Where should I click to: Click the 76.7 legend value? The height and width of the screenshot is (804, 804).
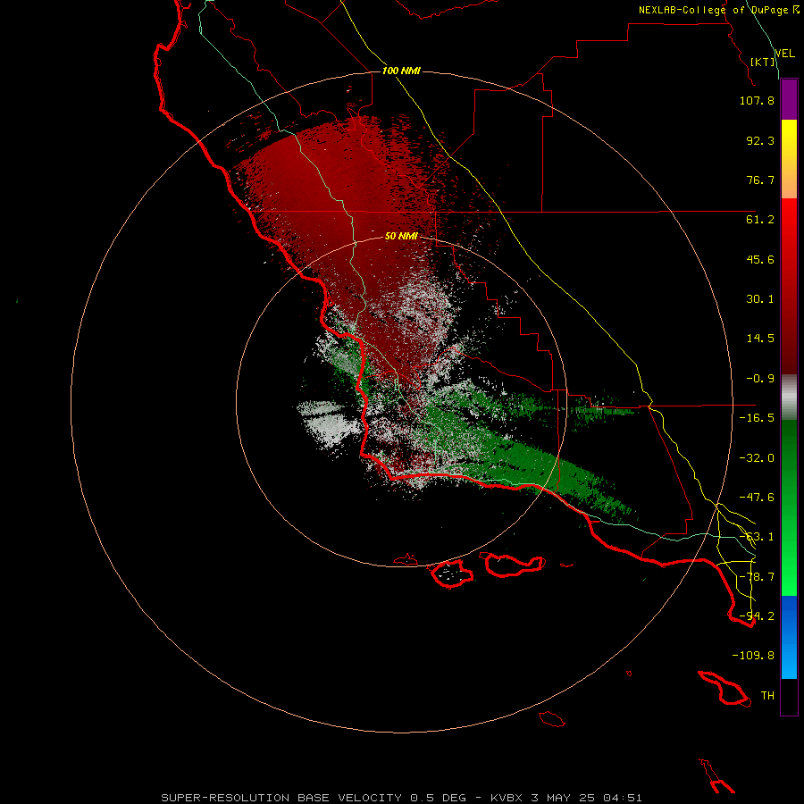pyautogui.click(x=760, y=180)
